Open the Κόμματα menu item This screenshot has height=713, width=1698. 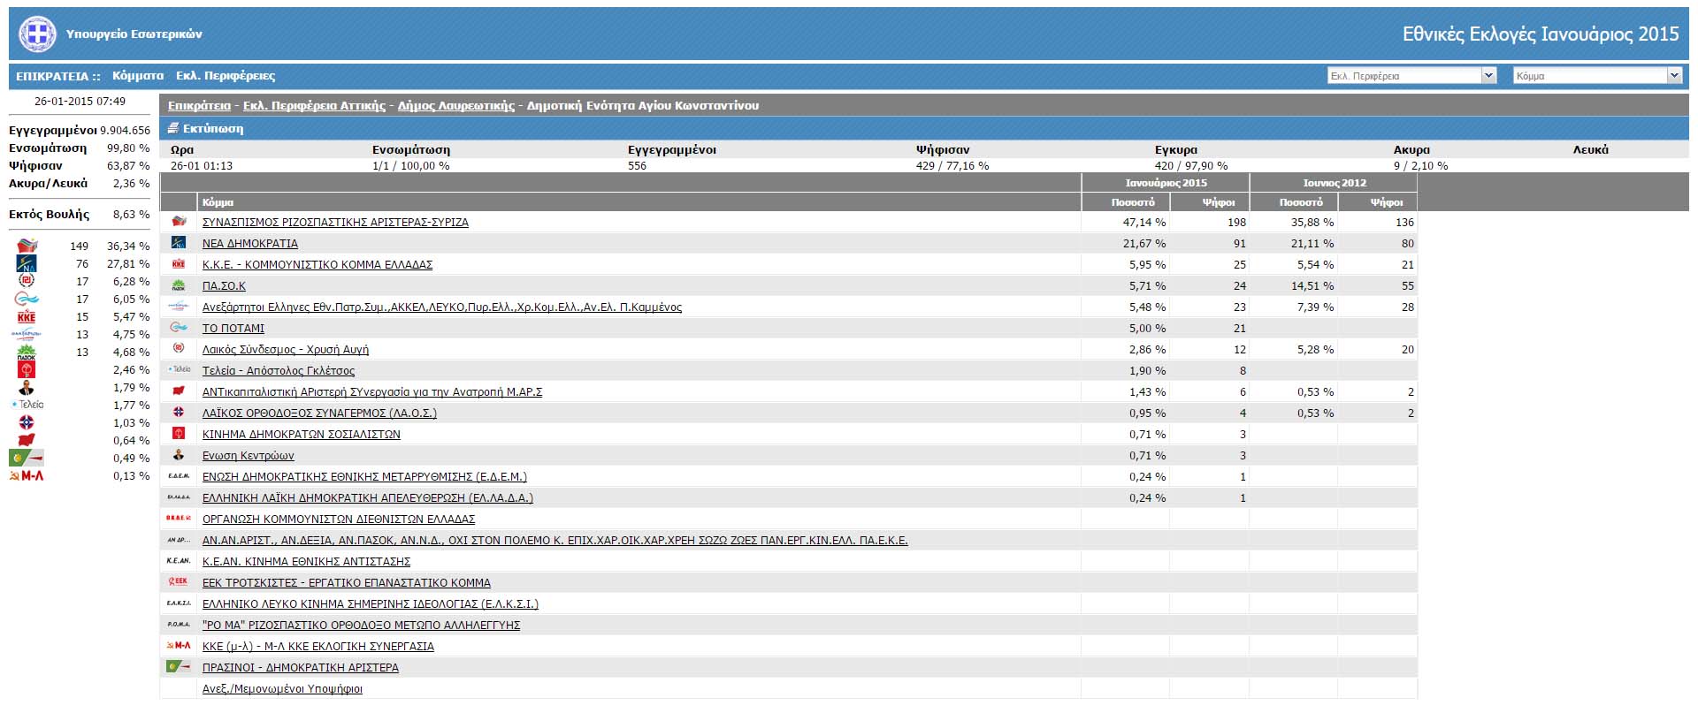coord(138,76)
